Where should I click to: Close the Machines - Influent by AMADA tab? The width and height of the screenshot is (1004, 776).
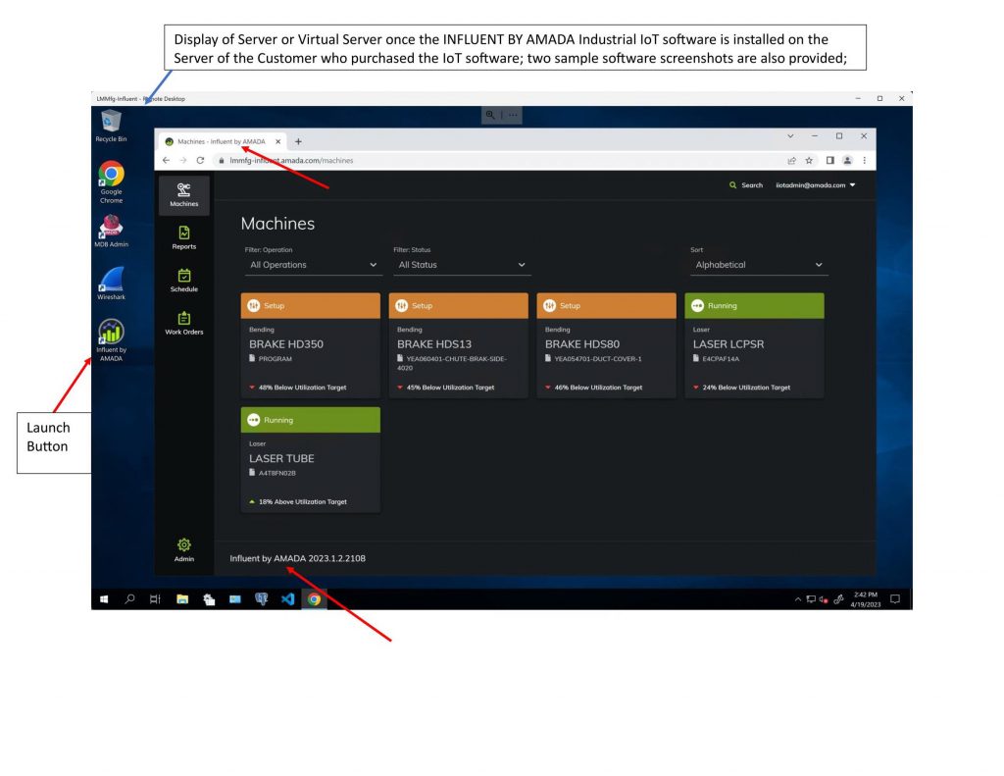[277, 141]
